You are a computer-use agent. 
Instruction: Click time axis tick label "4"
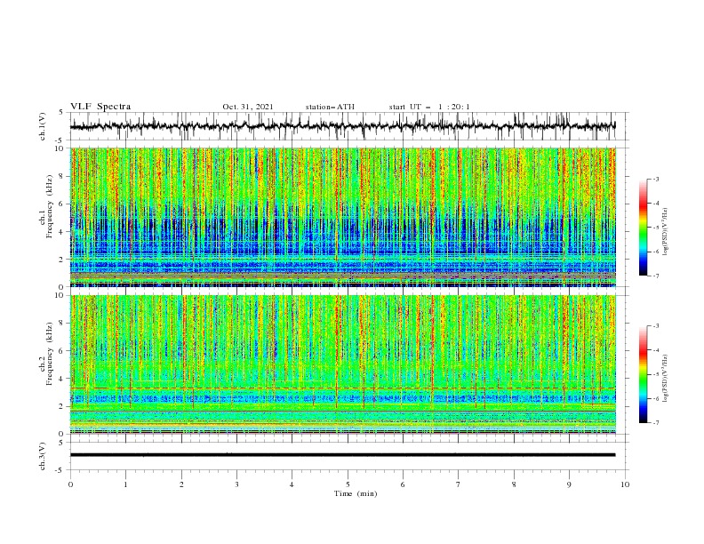[x=292, y=484]
